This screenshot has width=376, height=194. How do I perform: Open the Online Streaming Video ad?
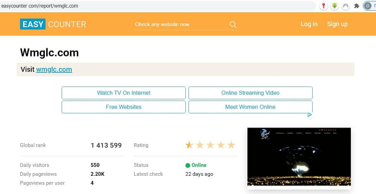click(250, 93)
